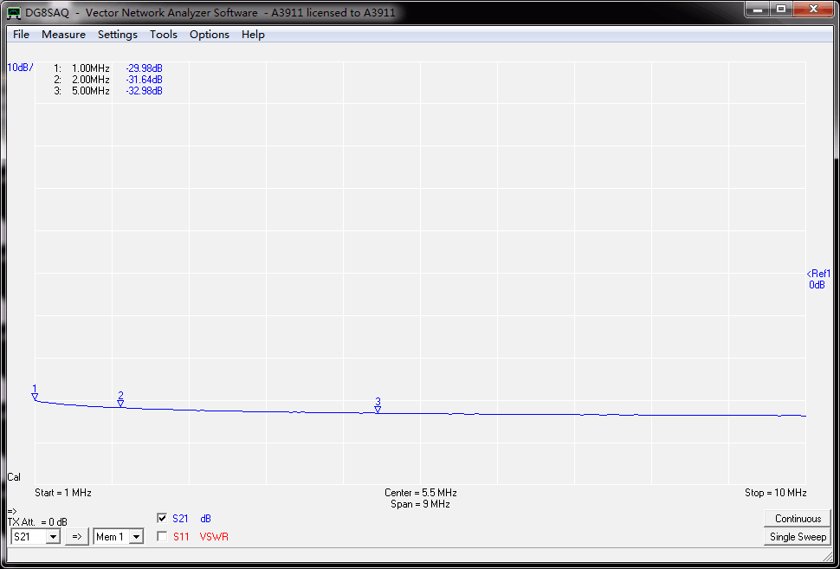The height and width of the screenshot is (569, 840).
Task: Click the Cal status label
Action: [14, 477]
